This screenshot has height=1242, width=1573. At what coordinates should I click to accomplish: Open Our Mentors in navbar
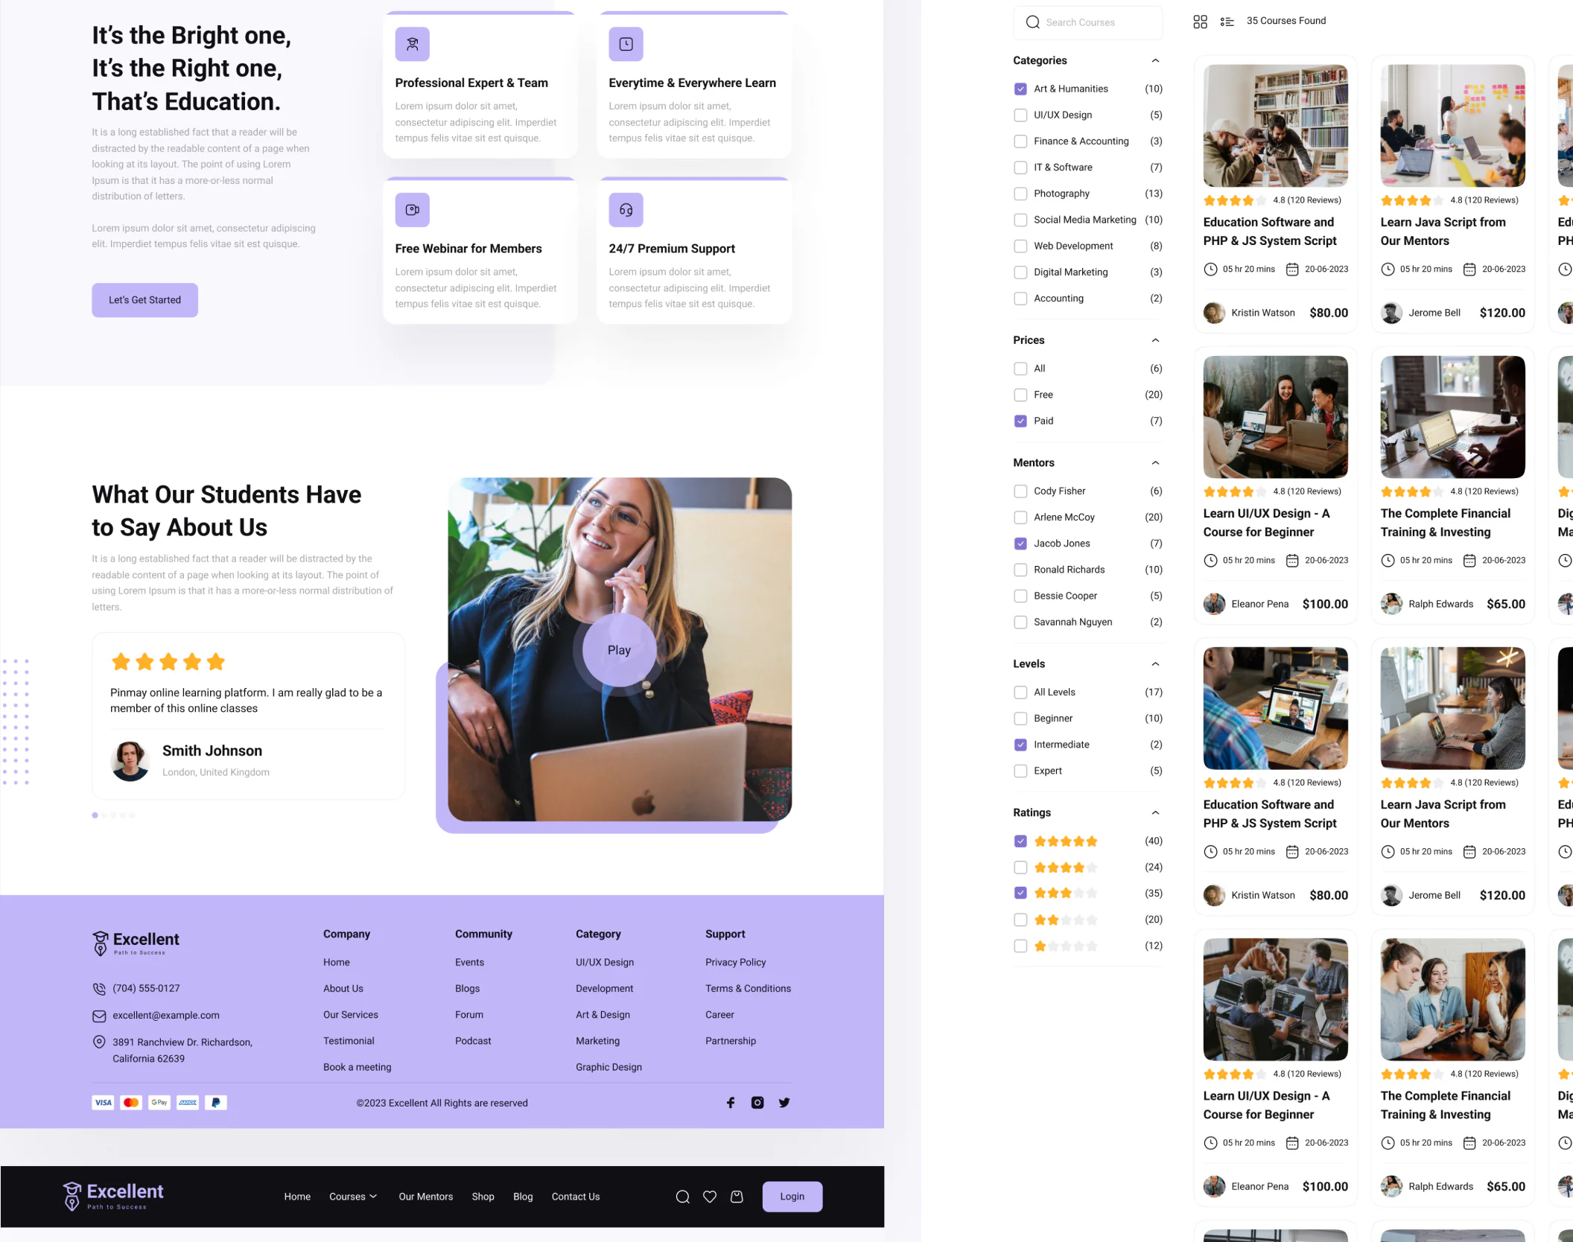coord(426,1197)
